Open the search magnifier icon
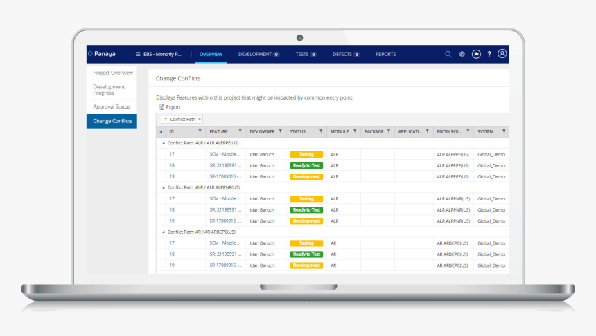Screen dimensions: 596x336 point(448,54)
